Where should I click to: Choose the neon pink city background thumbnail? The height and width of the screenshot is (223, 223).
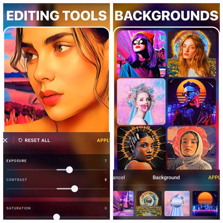coord(123,203)
